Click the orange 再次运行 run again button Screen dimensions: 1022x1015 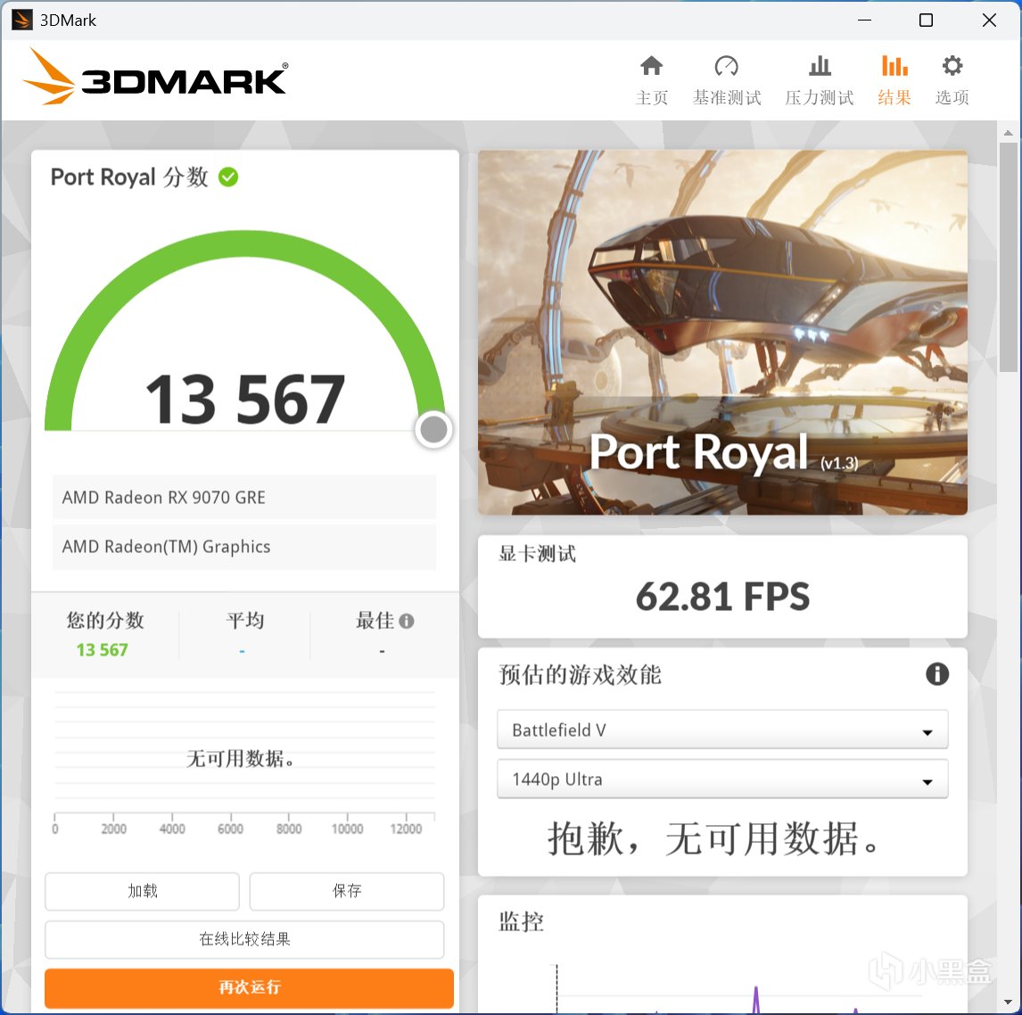tap(249, 987)
